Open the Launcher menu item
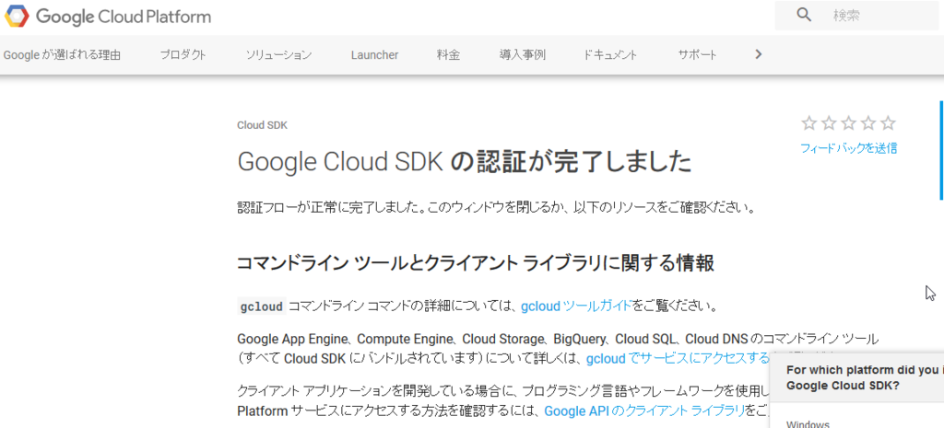The width and height of the screenshot is (944, 428). click(x=374, y=55)
